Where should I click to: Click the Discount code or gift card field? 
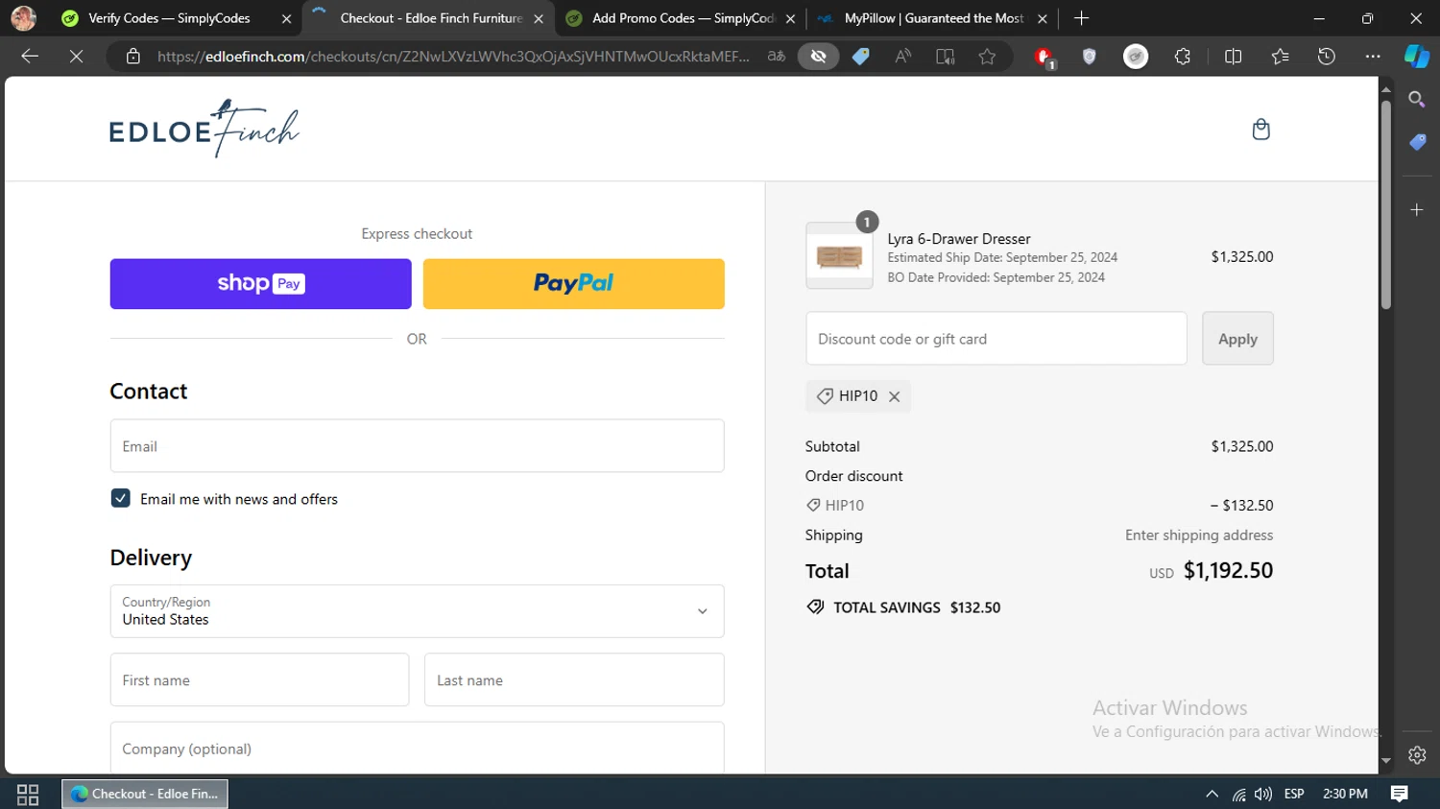click(x=996, y=339)
